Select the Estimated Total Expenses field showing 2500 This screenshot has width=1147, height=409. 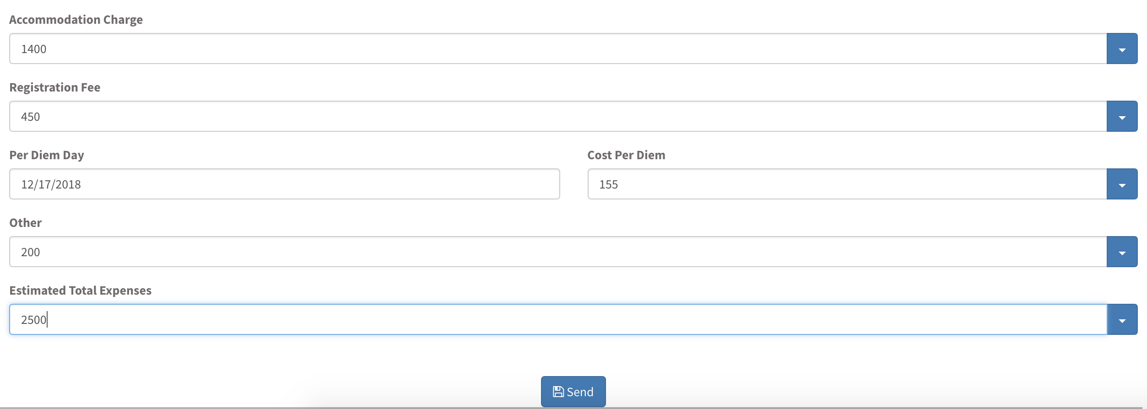[558, 319]
